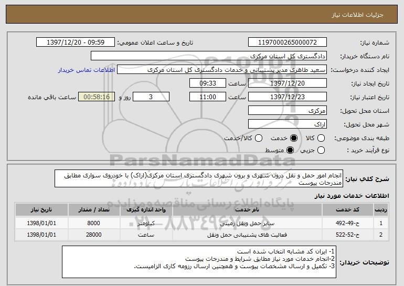Click the ردیف column header
Screen dimensions: 404x286
[380, 210]
